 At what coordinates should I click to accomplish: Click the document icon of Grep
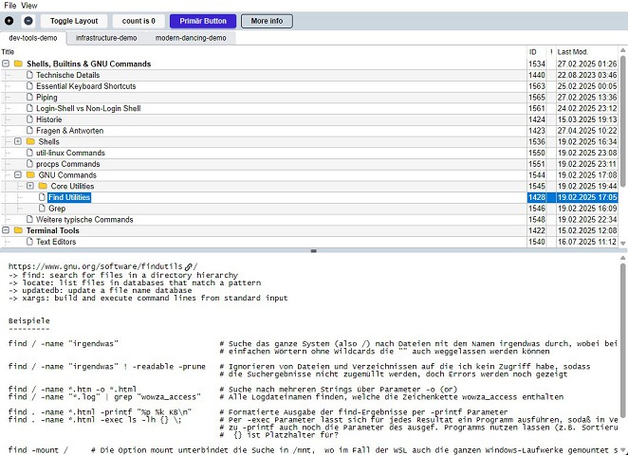click(x=42, y=209)
